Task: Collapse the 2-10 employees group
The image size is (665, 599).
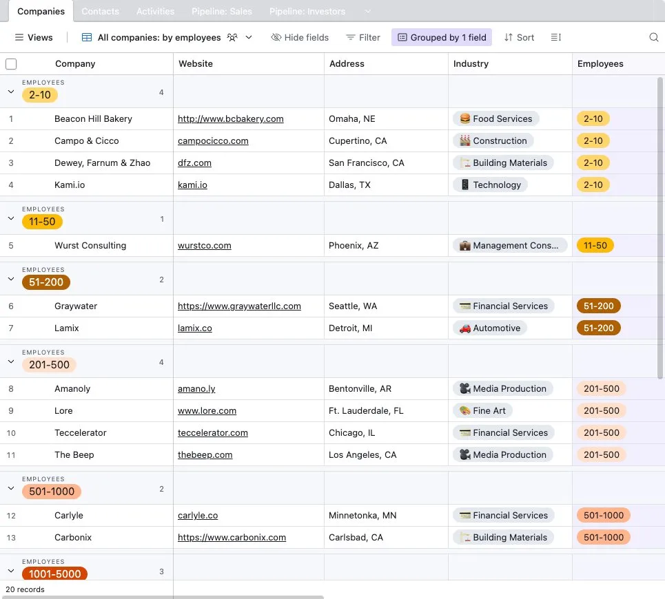Action: click(x=11, y=92)
